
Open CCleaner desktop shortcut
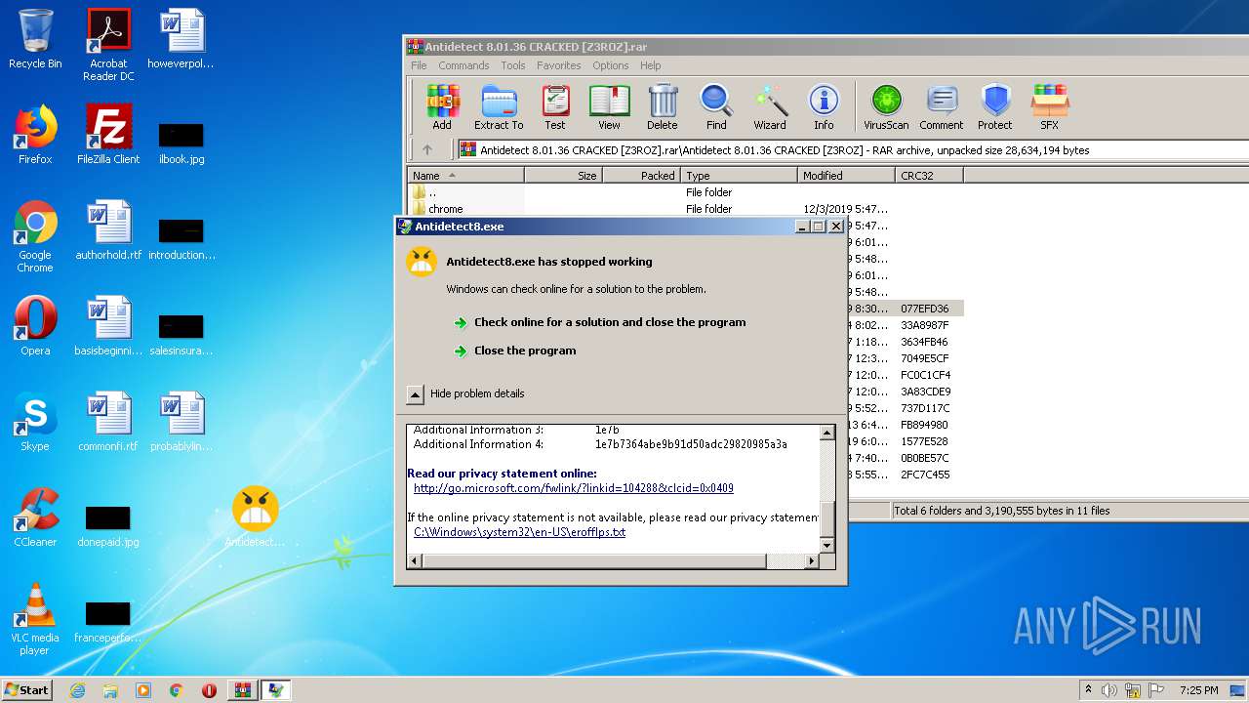tap(35, 517)
